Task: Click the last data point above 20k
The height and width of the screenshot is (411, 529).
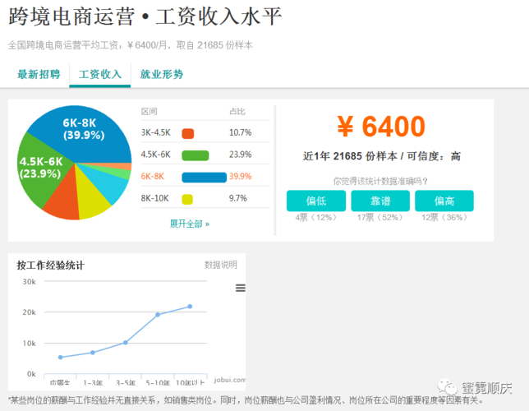Action: (190, 307)
